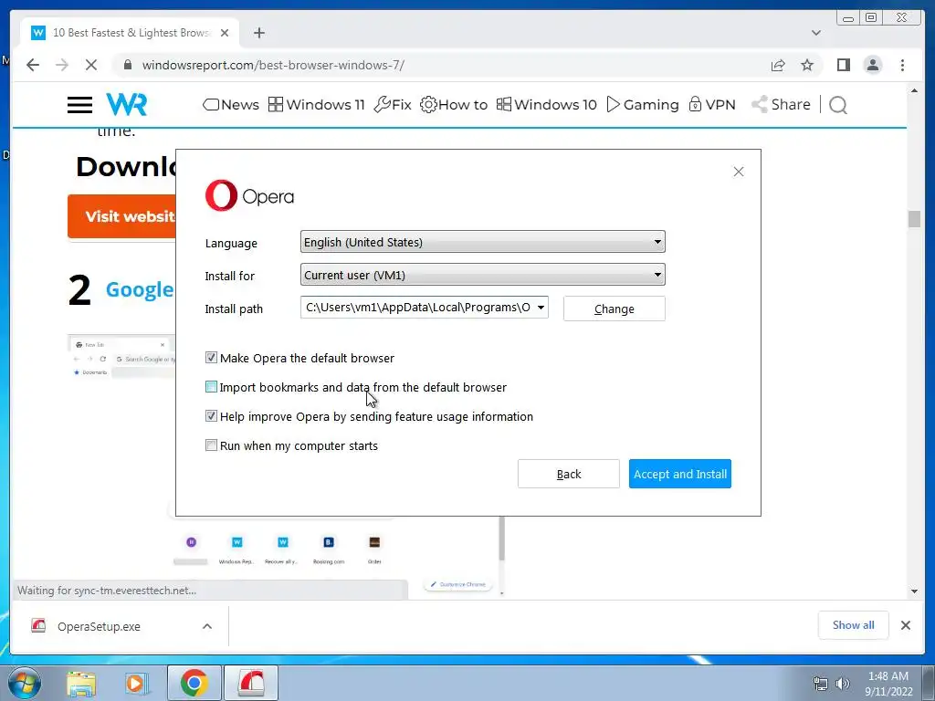935x701 pixels.
Task: Open the WR hamburger menu
Action: (79, 105)
